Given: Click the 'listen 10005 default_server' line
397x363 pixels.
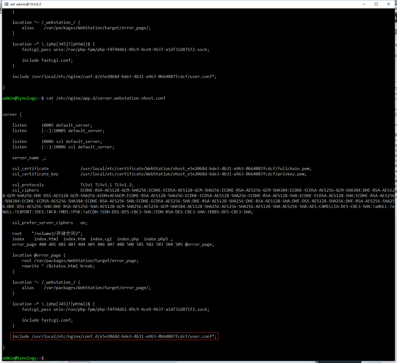Looking at the screenshot, I should click(x=52, y=125).
